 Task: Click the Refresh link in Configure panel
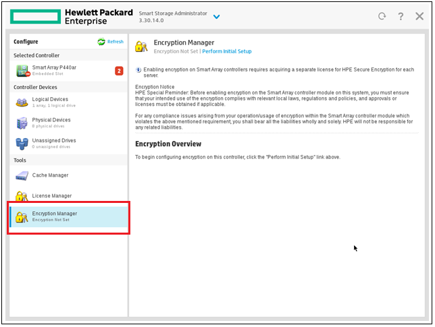[116, 42]
